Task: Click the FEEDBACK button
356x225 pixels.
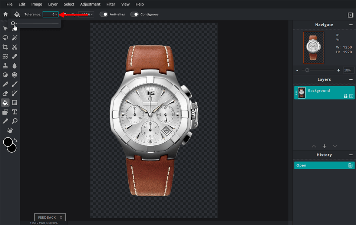Action: tap(47, 218)
